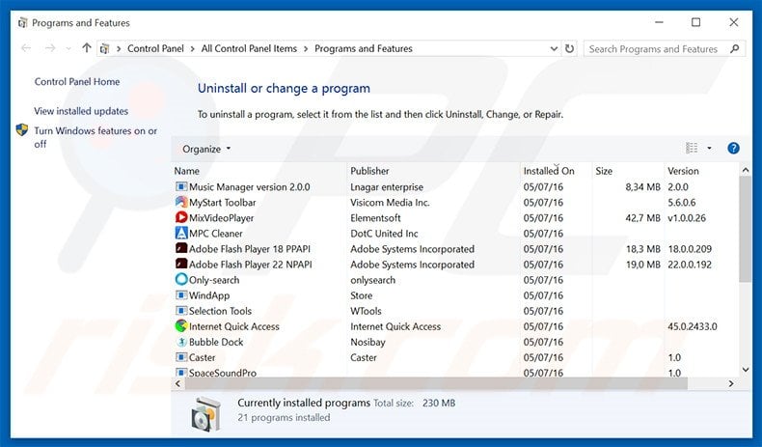
Task: Click the Music Manager program icon
Action: click(181, 186)
